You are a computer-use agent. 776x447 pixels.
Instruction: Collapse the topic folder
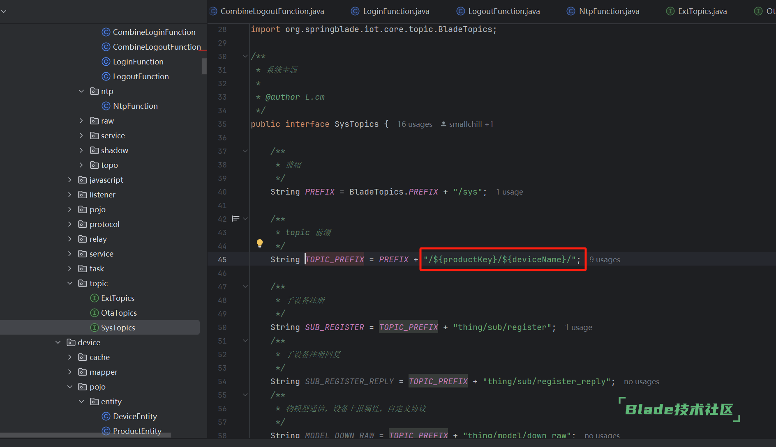70,283
